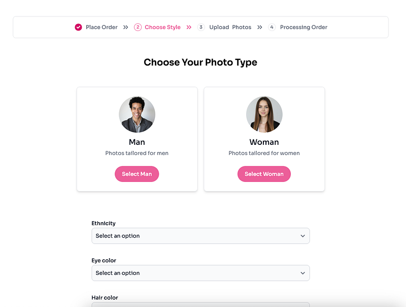Viewport: 406px width, 307px height.
Task: Jump to the Upload Photos step
Action: click(230, 27)
